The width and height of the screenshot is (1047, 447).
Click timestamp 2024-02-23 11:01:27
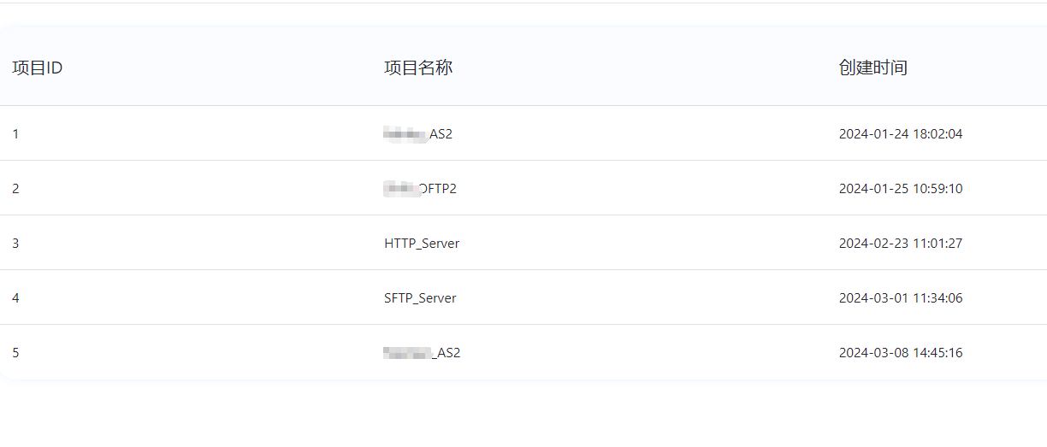point(900,244)
